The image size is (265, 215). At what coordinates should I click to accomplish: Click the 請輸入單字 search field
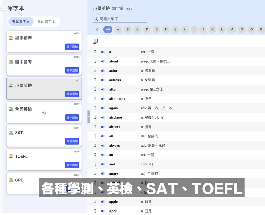click(122, 18)
